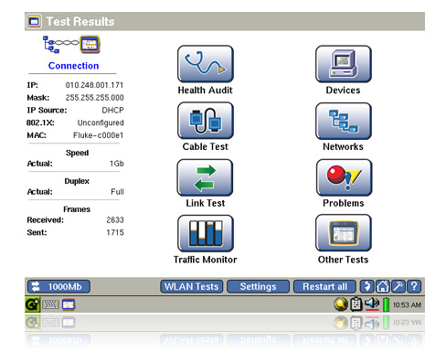
Task: Click the actual speed value 1Gb
Action: click(117, 164)
